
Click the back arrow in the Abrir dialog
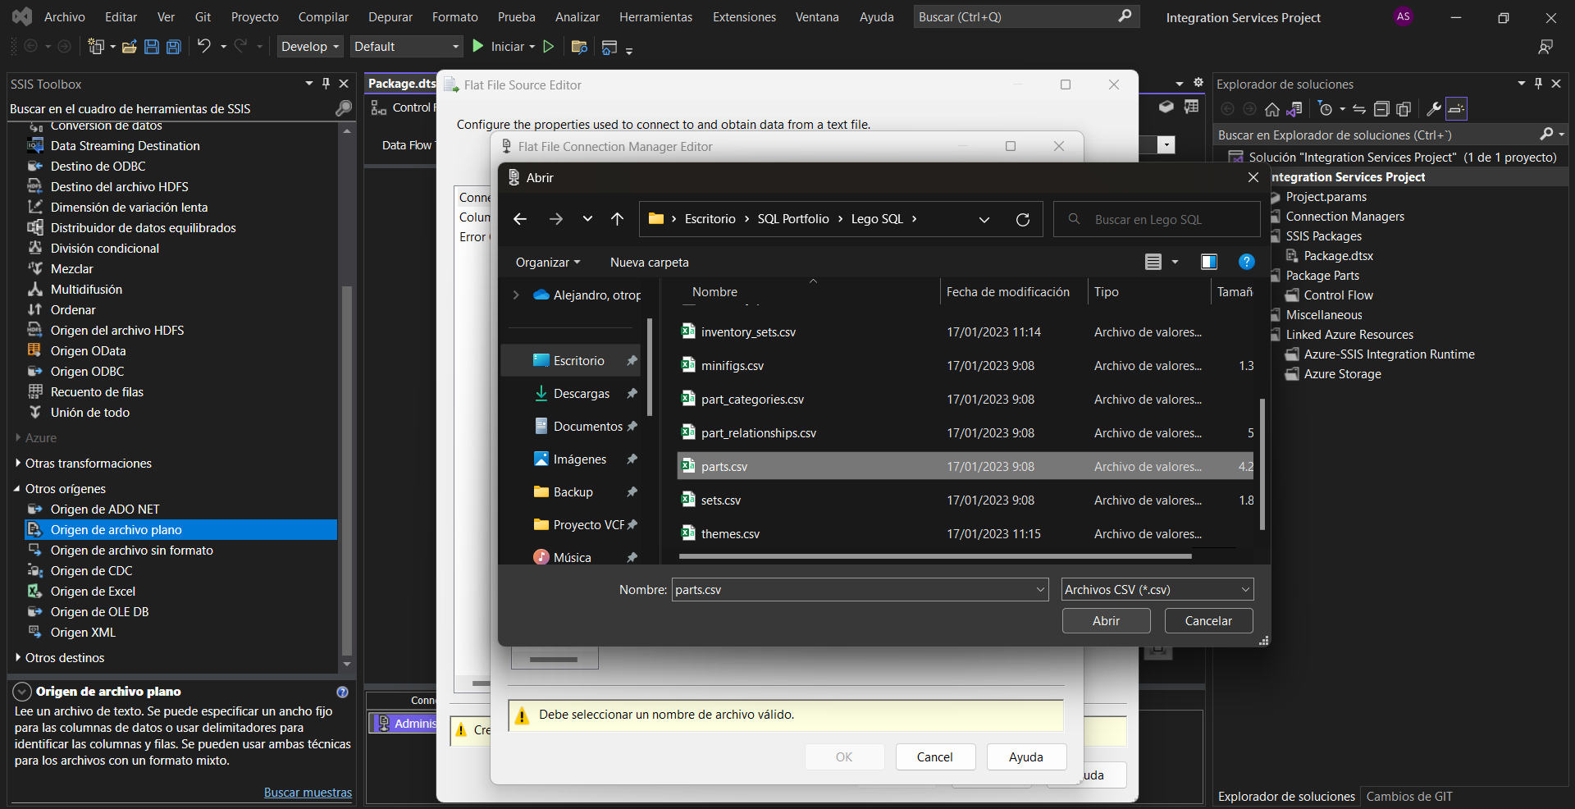[519, 219]
